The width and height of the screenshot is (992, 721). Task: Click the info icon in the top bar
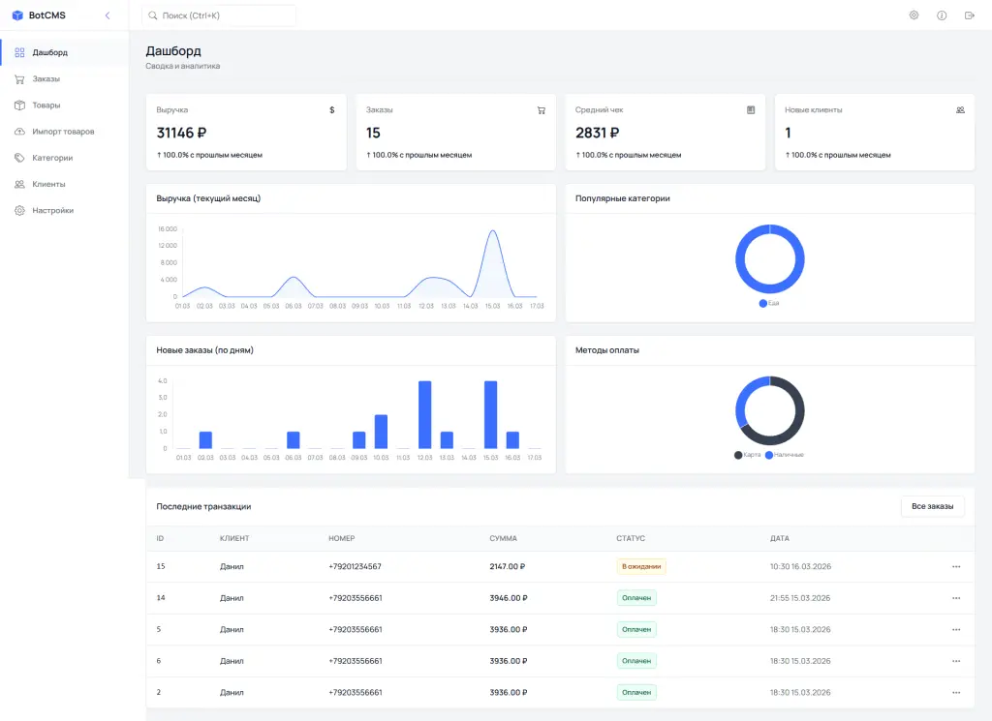[942, 15]
